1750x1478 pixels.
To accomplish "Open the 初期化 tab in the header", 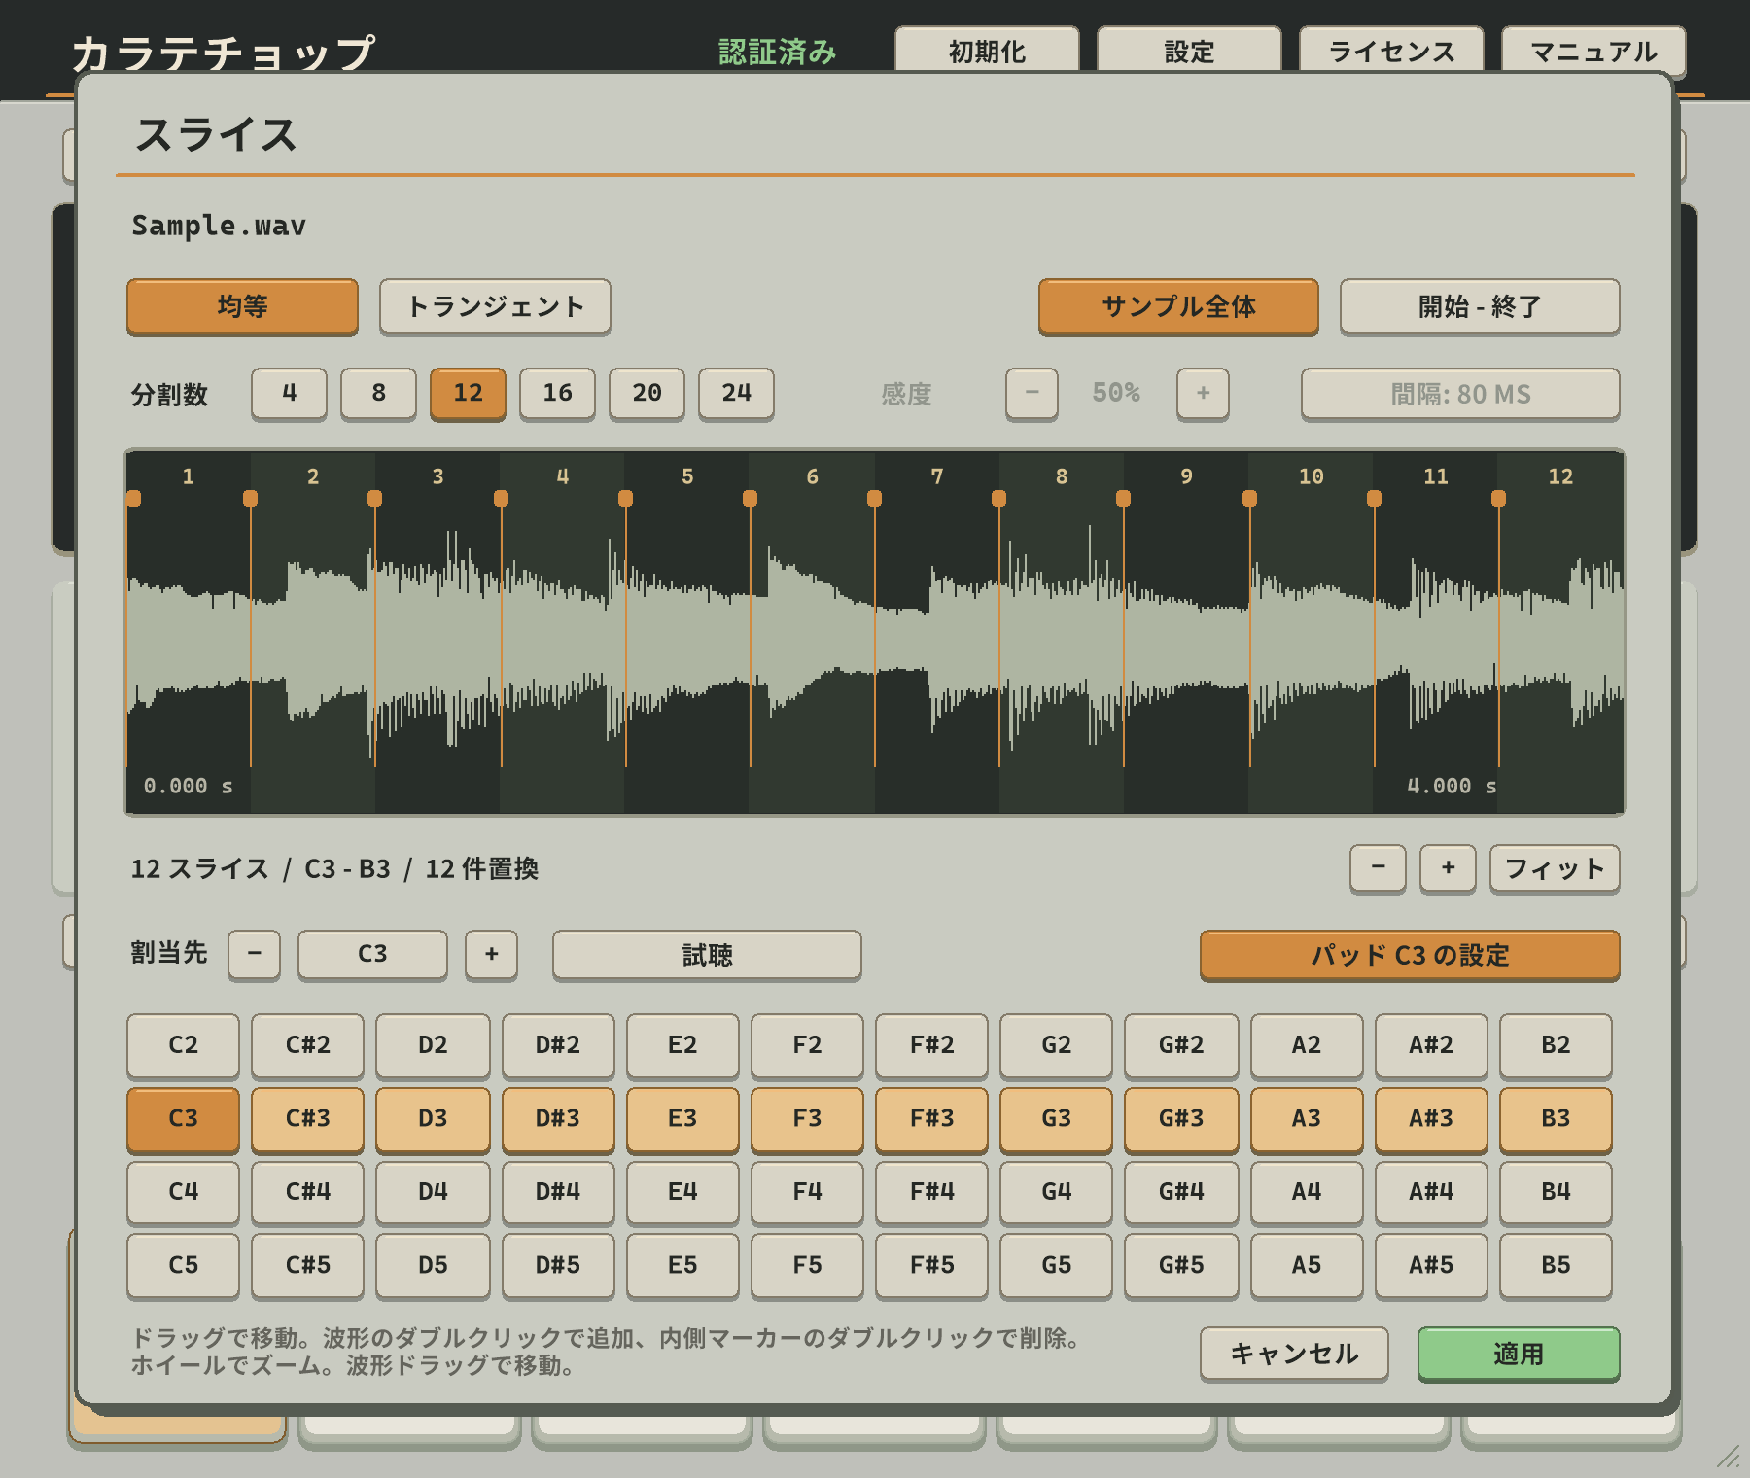I will (x=987, y=51).
